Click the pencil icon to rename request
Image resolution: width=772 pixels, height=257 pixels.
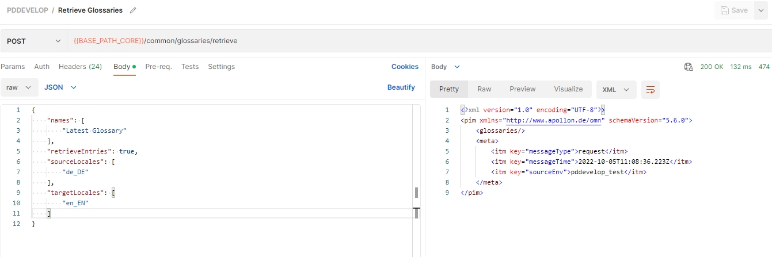pyautogui.click(x=134, y=10)
